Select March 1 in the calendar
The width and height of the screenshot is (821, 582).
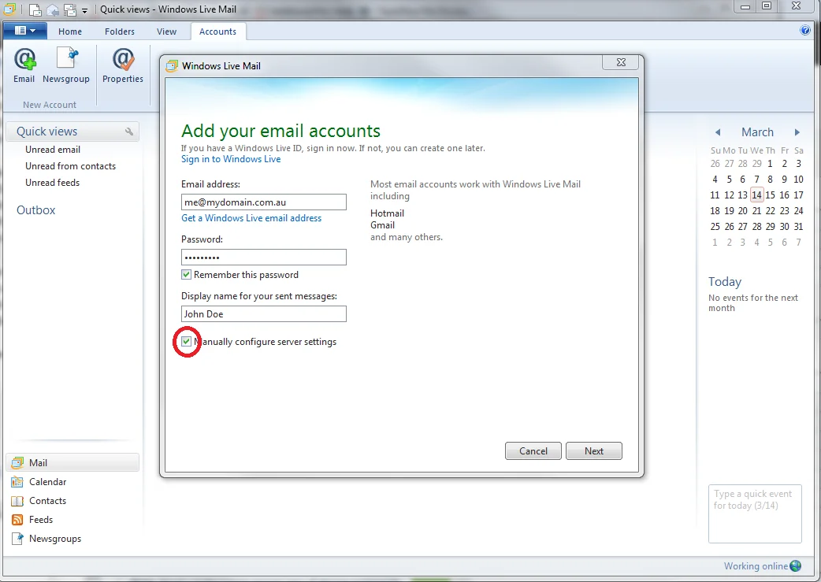pos(770,164)
